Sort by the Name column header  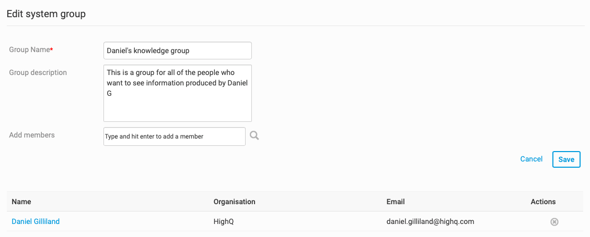(21, 202)
